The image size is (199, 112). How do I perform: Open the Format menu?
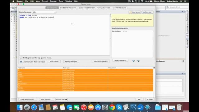pos(45,1)
